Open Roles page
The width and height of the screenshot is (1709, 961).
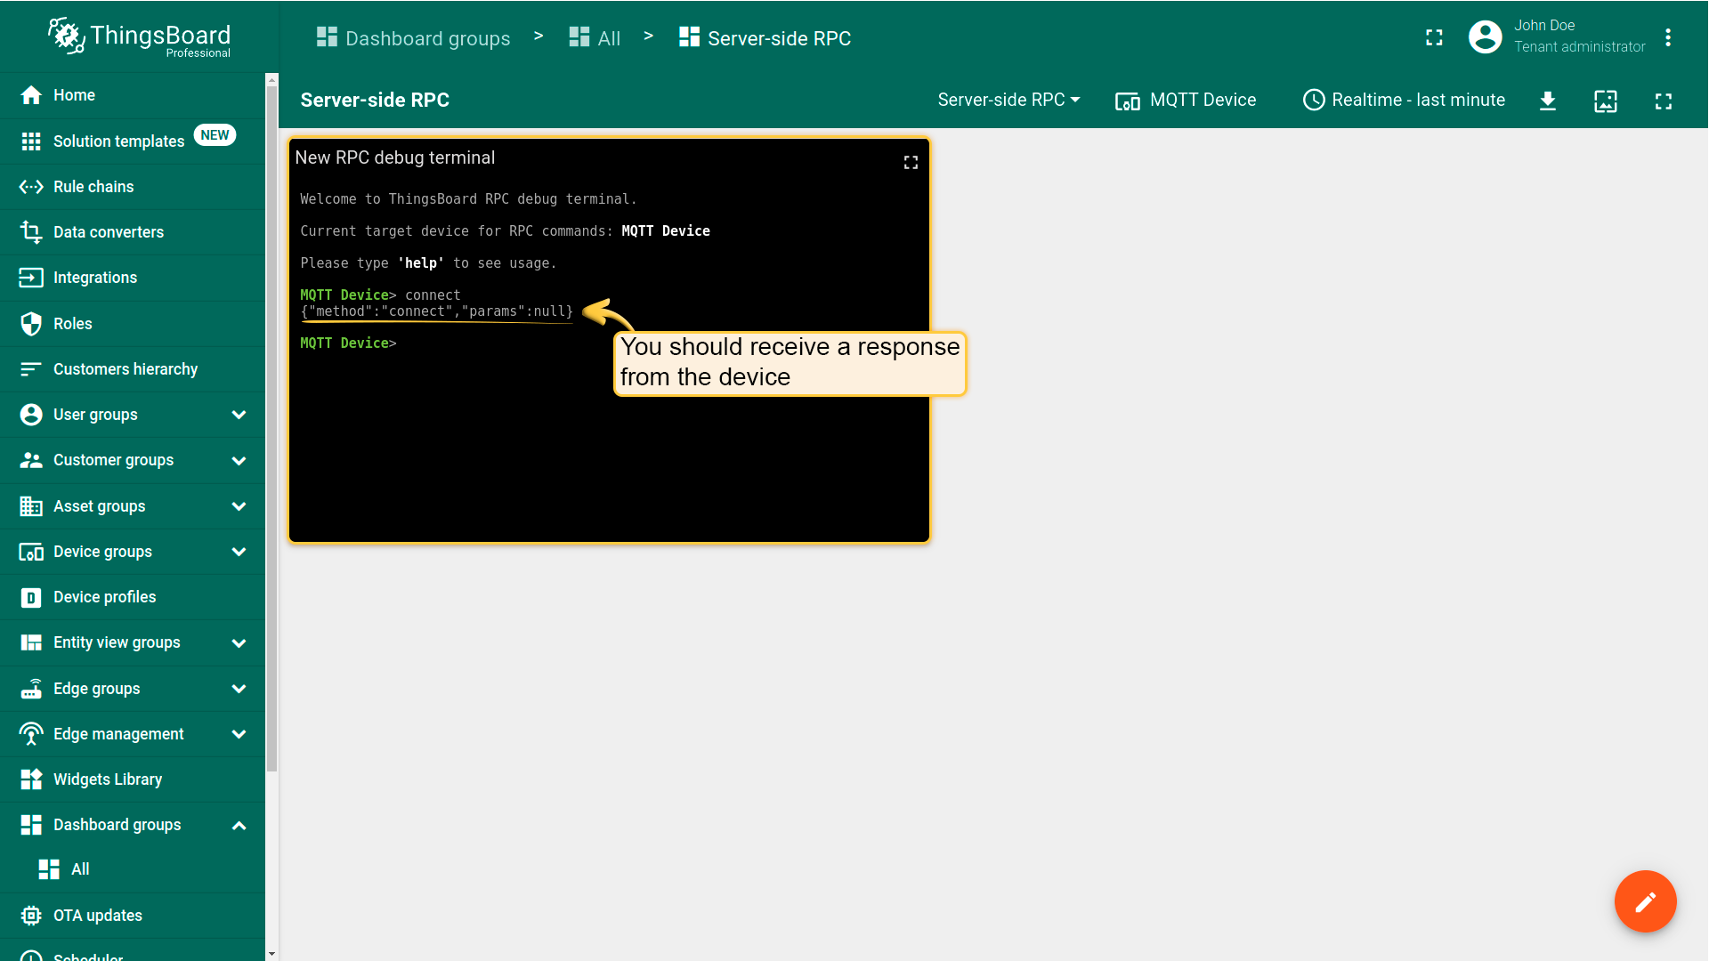pos(133,324)
